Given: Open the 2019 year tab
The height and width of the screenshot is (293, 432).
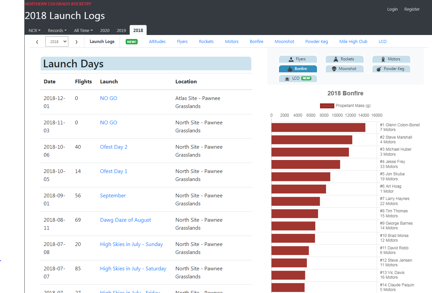Looking at the screenshot, I should [x=121, y=30].
